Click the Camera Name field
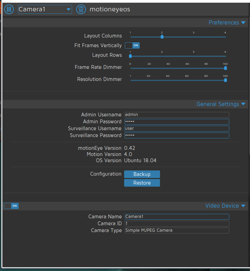This screenshot has width=250, height=271. pos(177,217)
